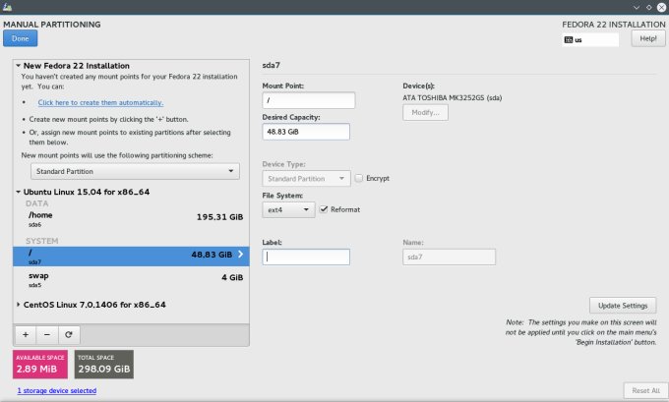Click the arrow on selected sda7 row

241,255
